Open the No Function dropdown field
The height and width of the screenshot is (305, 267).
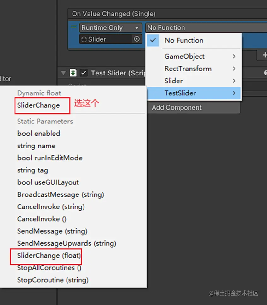coord(206,27)
